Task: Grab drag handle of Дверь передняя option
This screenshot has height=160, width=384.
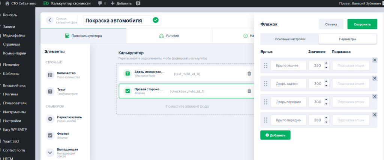Action: [265, 102]
